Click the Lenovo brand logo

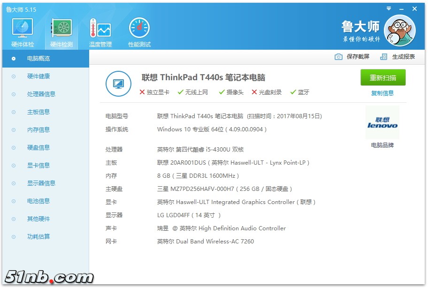coord(382,123)
